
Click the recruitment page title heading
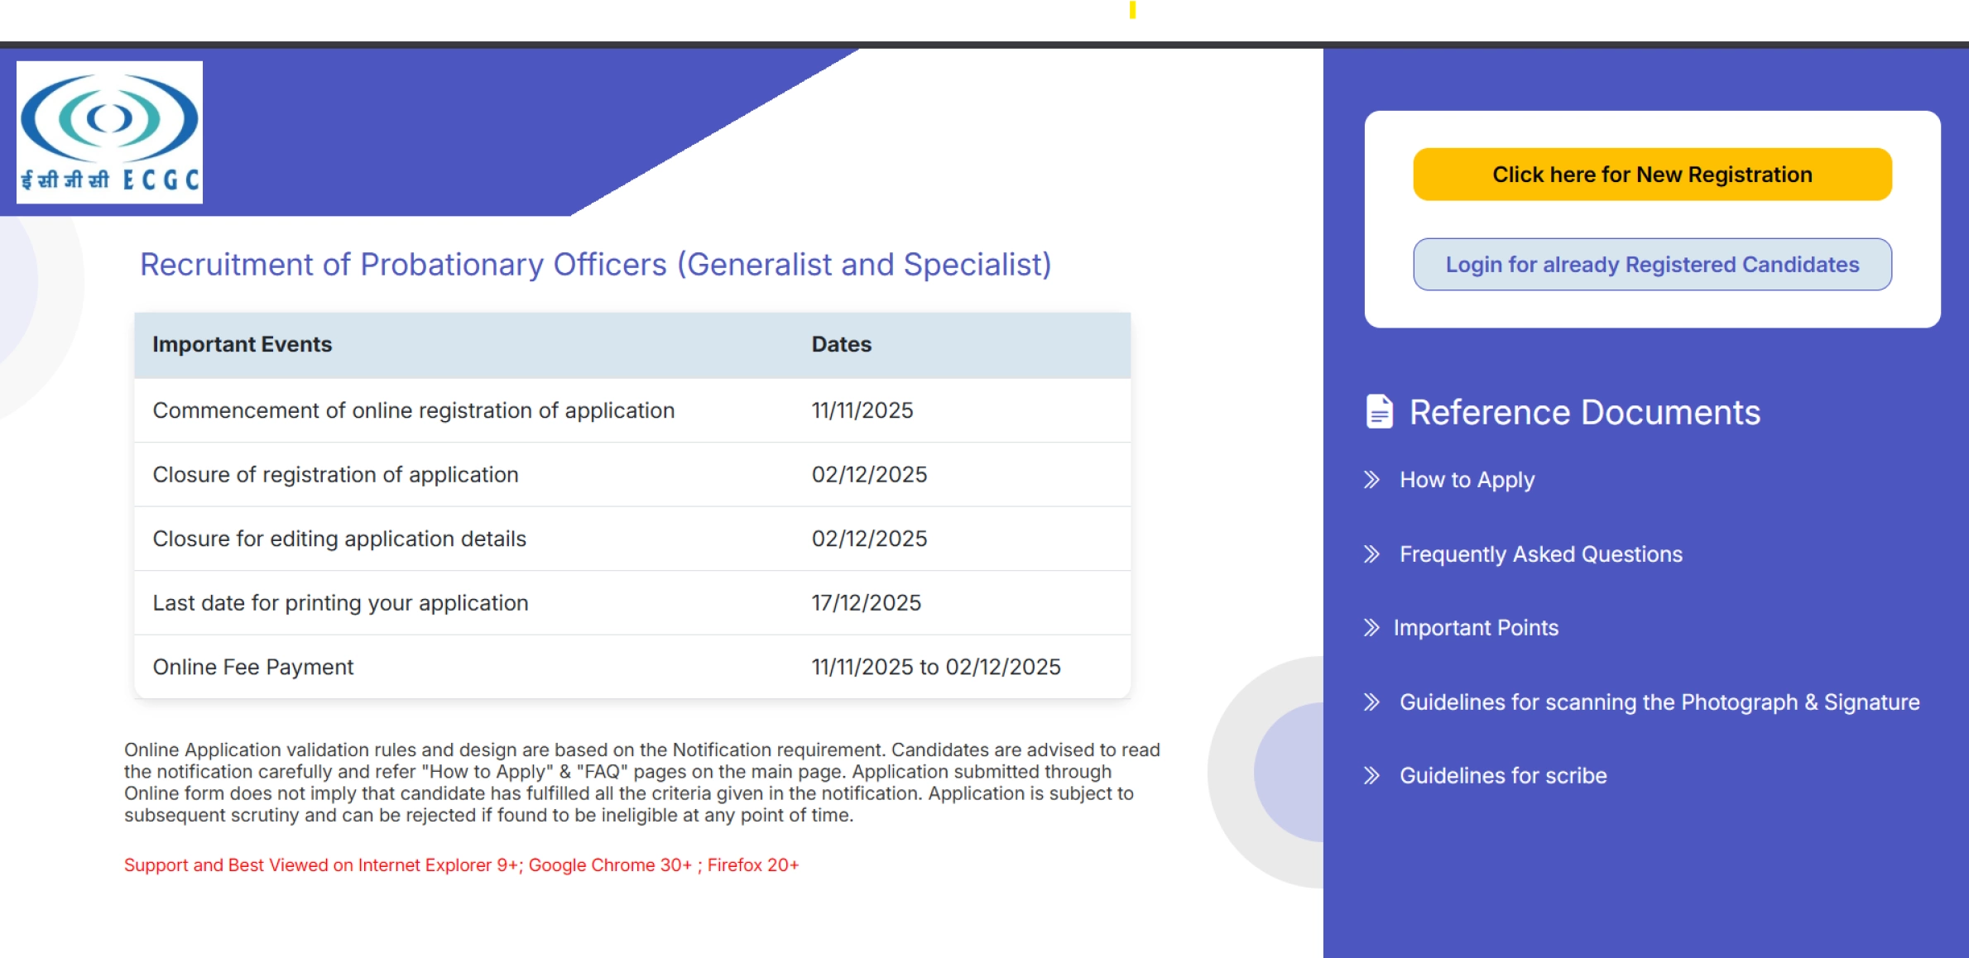(596, 263)
